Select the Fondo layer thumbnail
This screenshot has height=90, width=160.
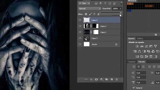[x=87, y=44]
